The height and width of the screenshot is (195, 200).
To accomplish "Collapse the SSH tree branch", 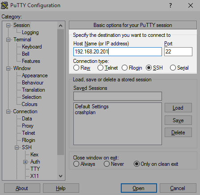I will [17, 147].
